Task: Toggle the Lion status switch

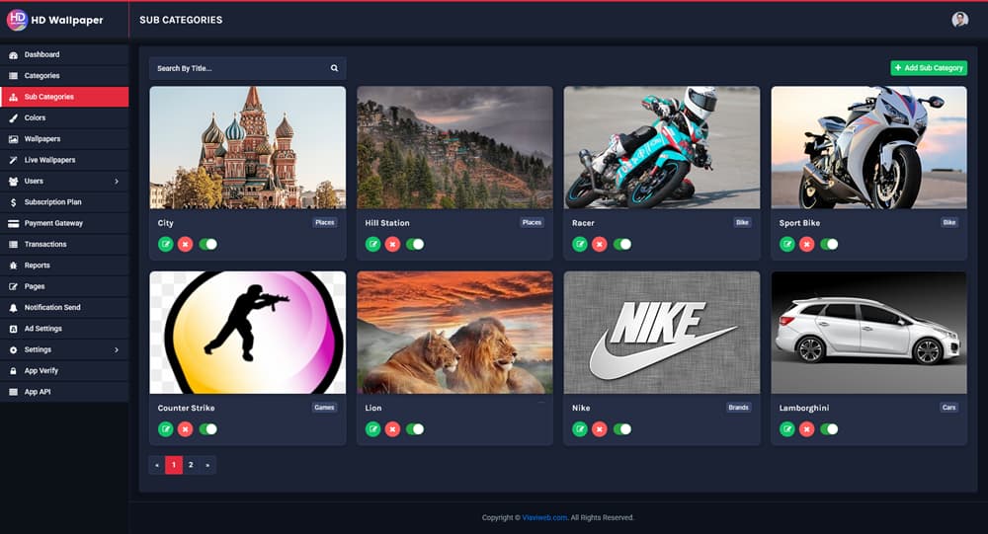Action: point(415,429)
